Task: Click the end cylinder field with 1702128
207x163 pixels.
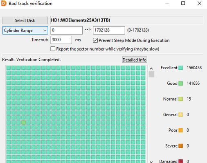Action: 109,30
